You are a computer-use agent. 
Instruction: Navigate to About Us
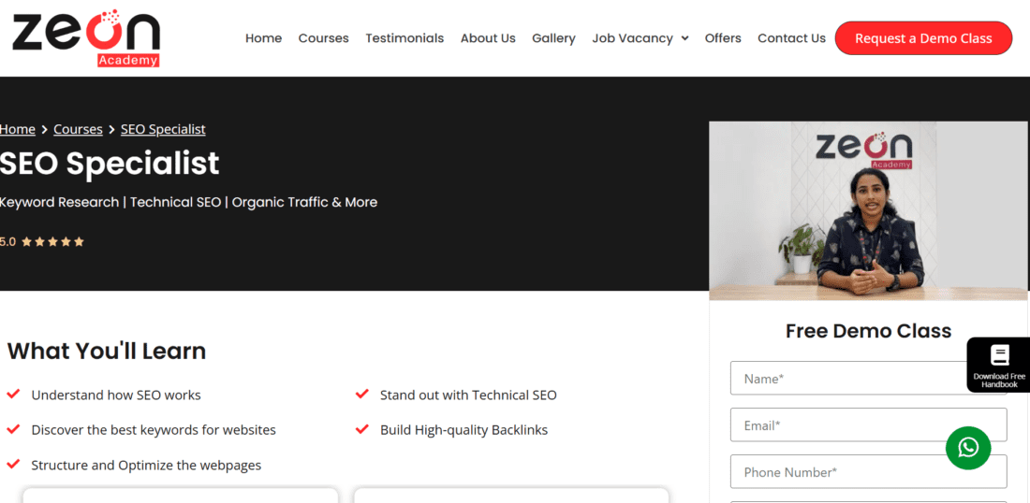coord(488,38)
